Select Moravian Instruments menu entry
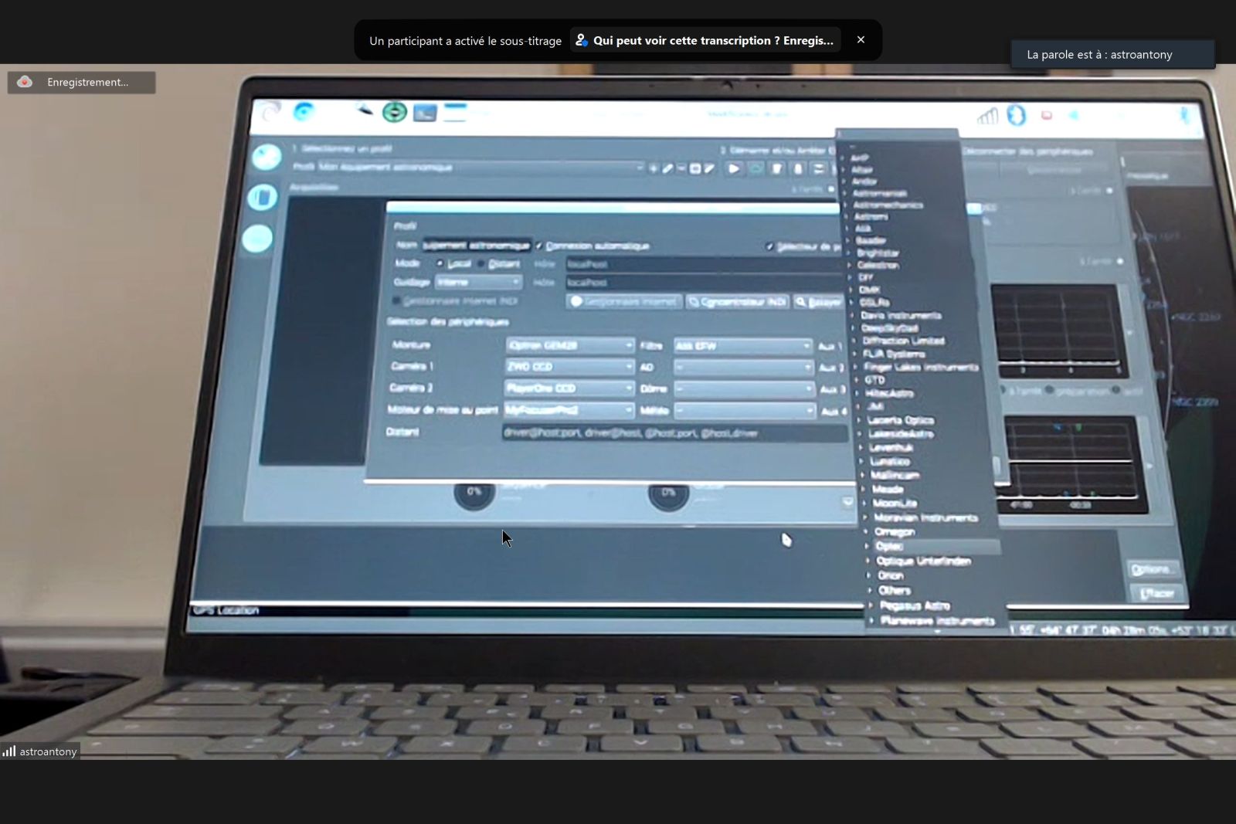 point(925,517)
